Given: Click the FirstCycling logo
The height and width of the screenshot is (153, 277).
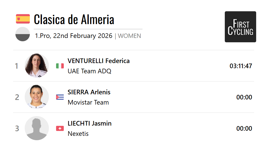Looking at the screenshot, I should (x=240, y=27).
